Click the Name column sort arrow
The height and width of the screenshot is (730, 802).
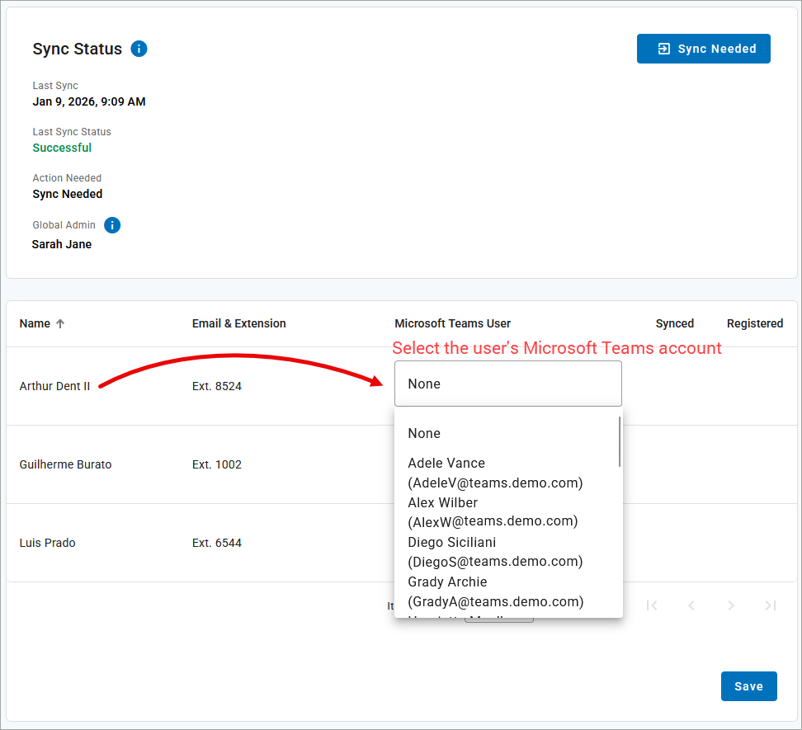(60, 324)
